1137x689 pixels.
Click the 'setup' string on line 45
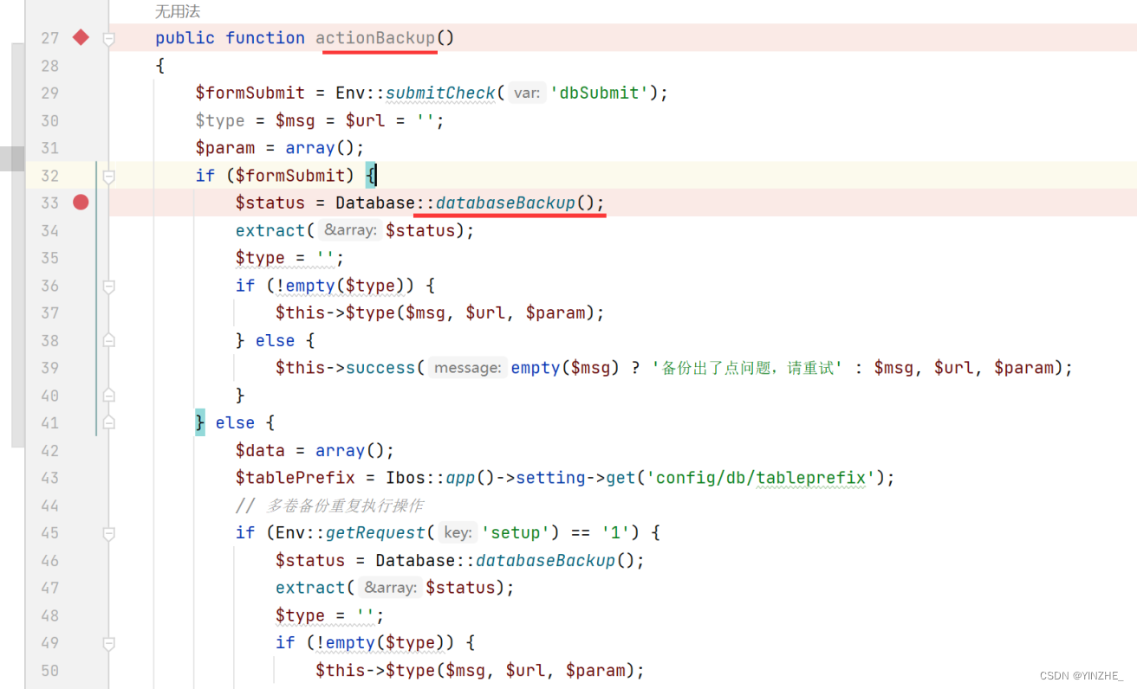click(516, 533)
